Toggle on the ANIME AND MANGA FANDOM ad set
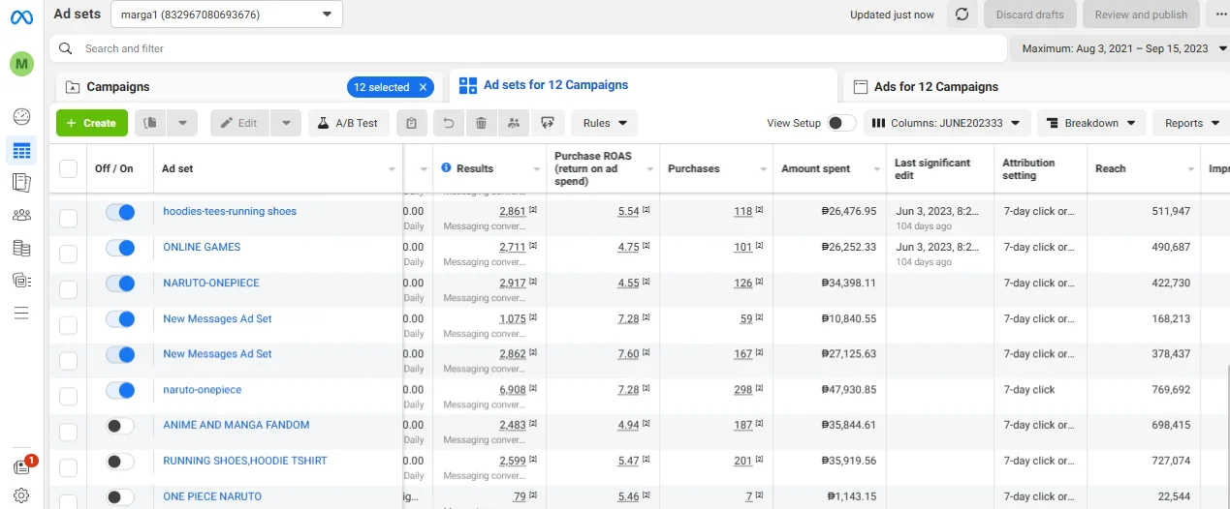 (x=120, y=426)
